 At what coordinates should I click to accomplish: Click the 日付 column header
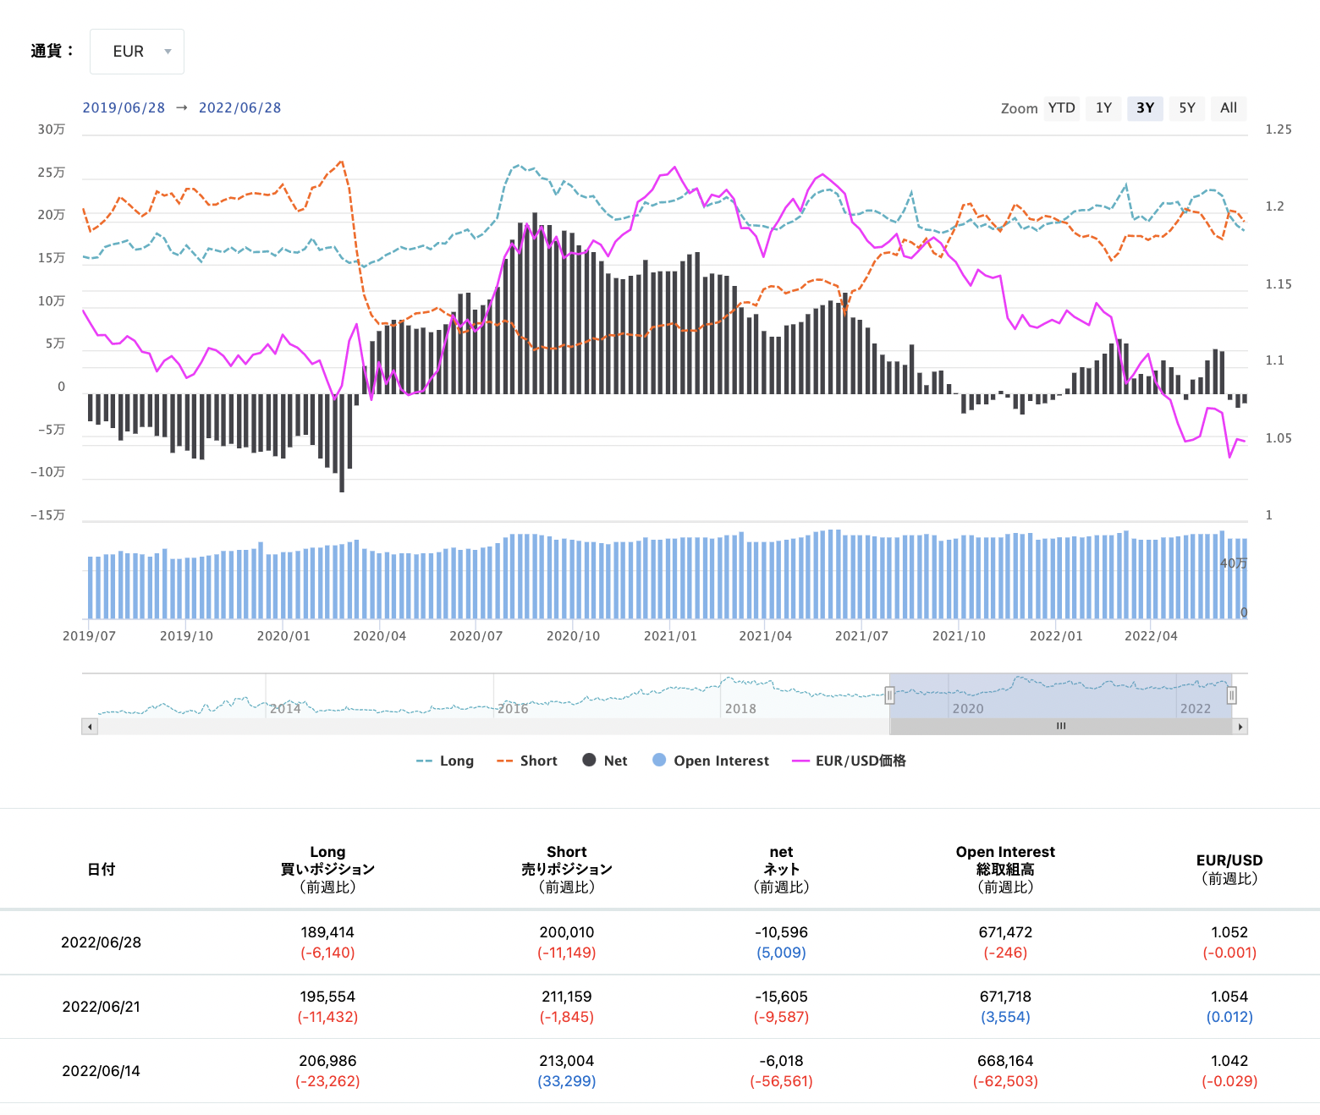[102, 870]
